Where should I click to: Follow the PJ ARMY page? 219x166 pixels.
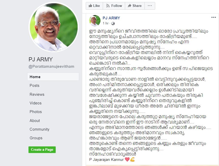tap(114, 6)
